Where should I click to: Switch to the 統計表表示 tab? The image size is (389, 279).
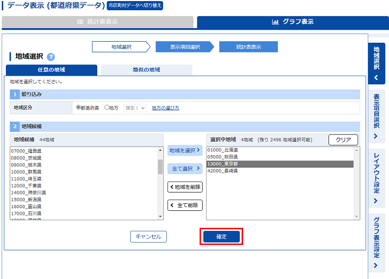[x=97, y=22]
